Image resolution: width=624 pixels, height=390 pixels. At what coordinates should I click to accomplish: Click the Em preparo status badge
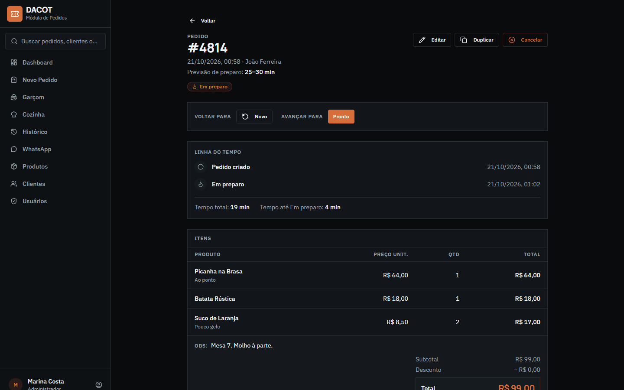coord(210,87)
